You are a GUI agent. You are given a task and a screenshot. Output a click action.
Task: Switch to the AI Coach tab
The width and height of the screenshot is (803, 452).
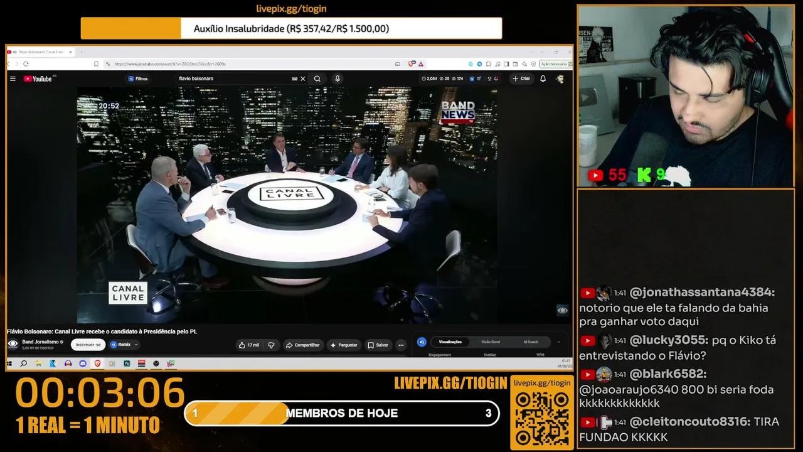coord(531,342)
